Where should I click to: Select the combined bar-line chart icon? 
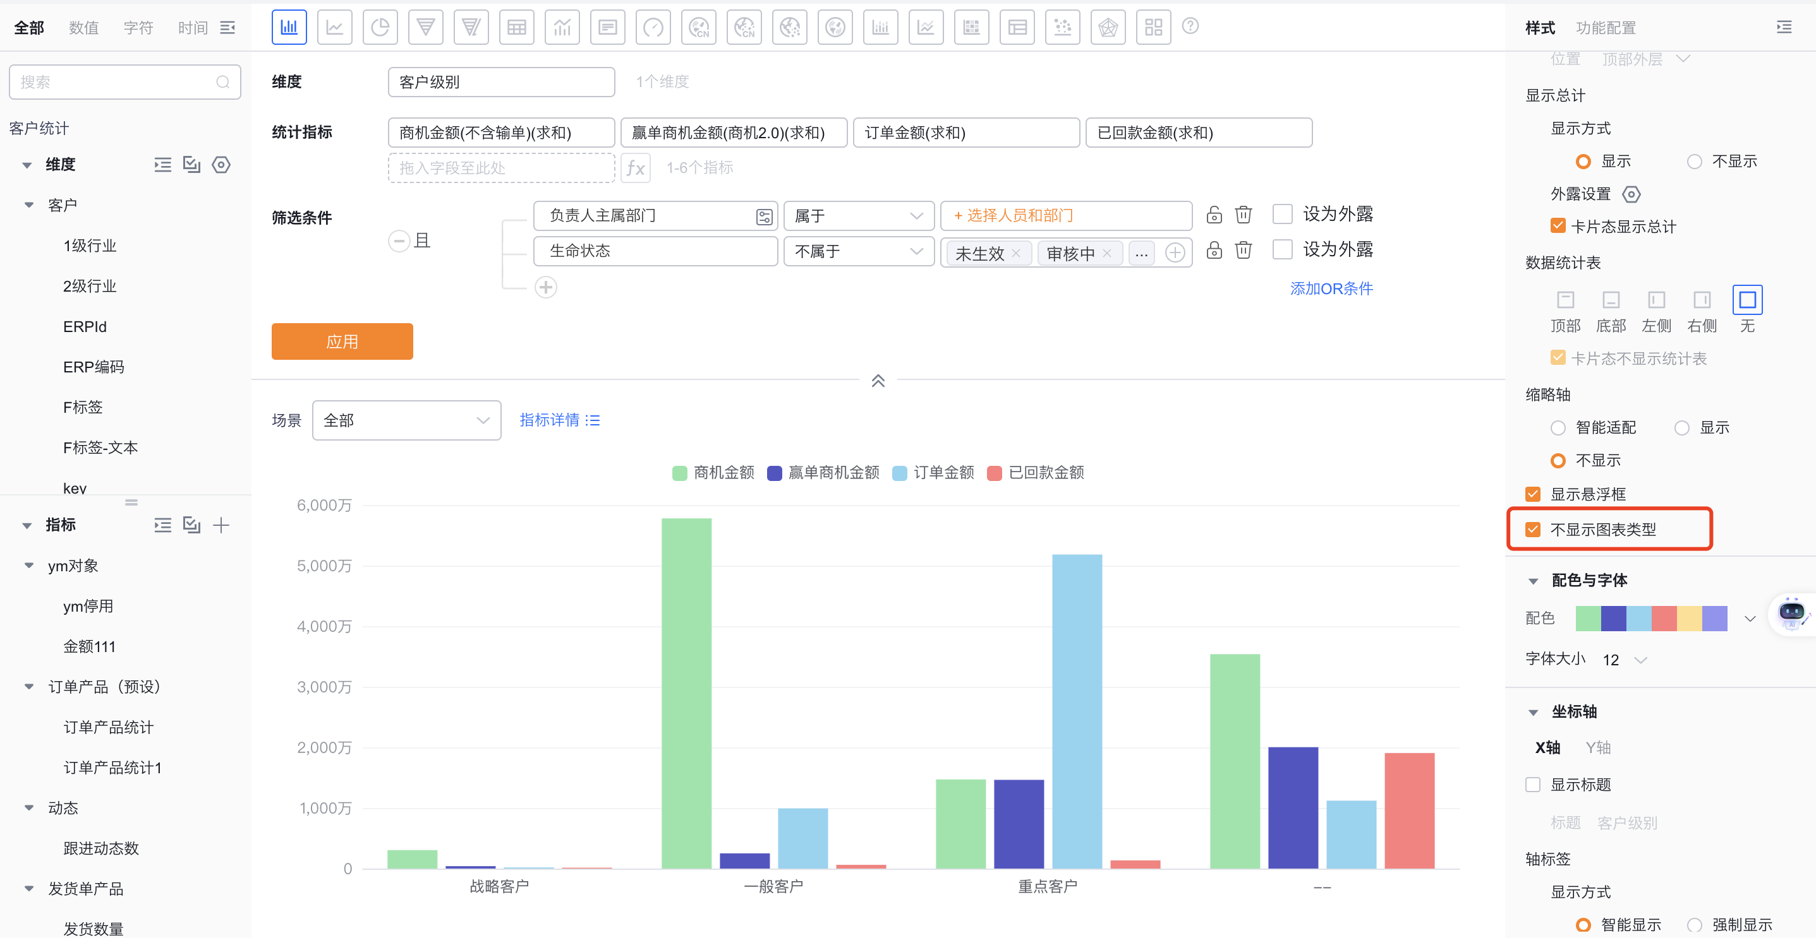point(562,28)
